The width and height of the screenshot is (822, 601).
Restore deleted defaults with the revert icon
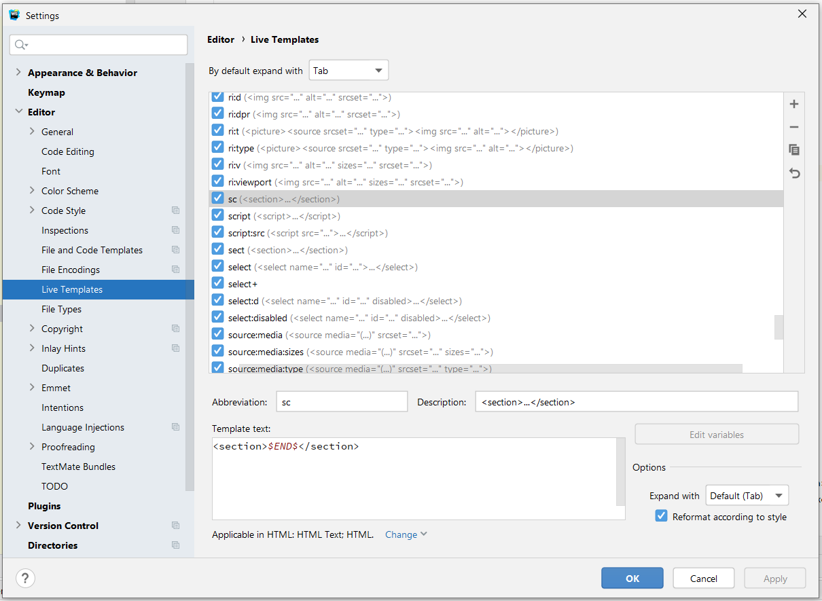pos(793,173)
